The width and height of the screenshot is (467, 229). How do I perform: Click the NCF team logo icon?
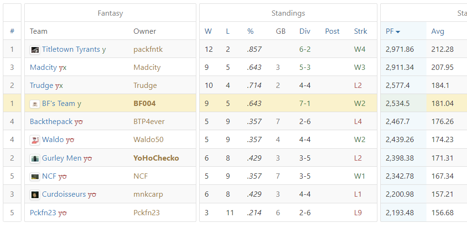pos(35,176)
